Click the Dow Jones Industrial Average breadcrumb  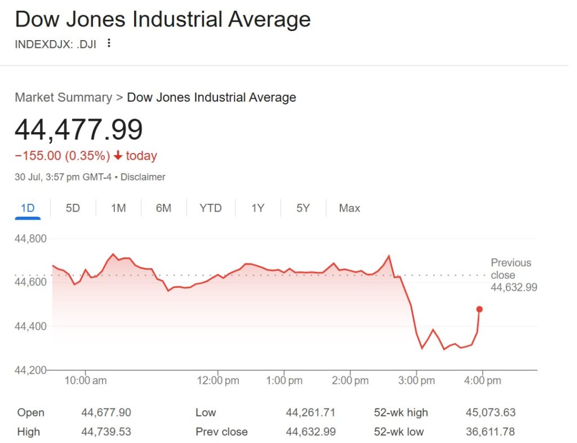211,97
